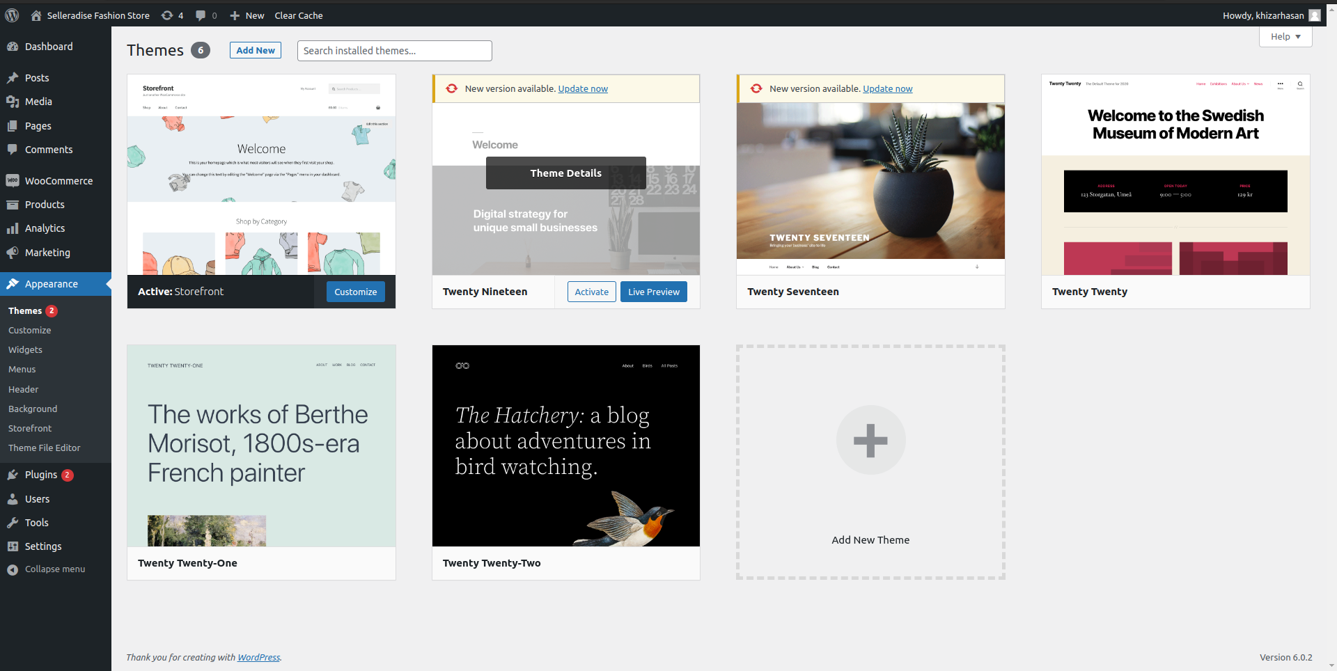Click Update now for Twenty Seventeen
The height and width of the screenshot is (671, 1337).
click(x=887, y=88)
